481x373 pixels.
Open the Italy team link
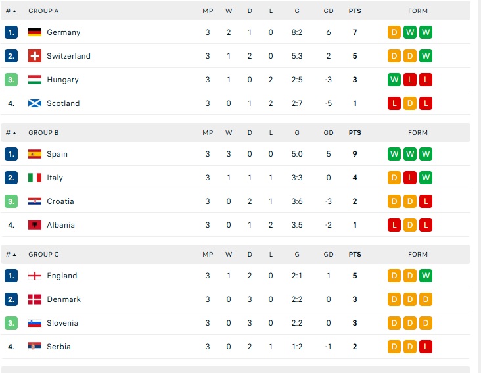[x=55, y=178]
